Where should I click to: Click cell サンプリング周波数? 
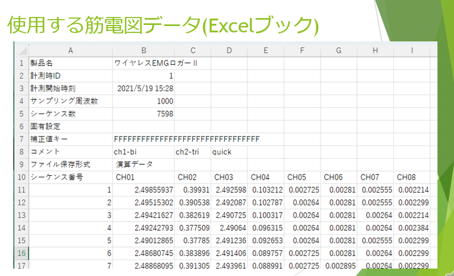tap(70, 101)
